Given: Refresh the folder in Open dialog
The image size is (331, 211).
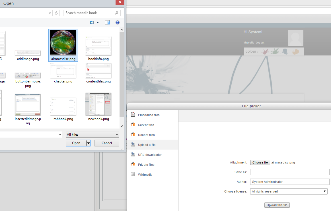Looking at the screenshot, I should click(56, 13).
